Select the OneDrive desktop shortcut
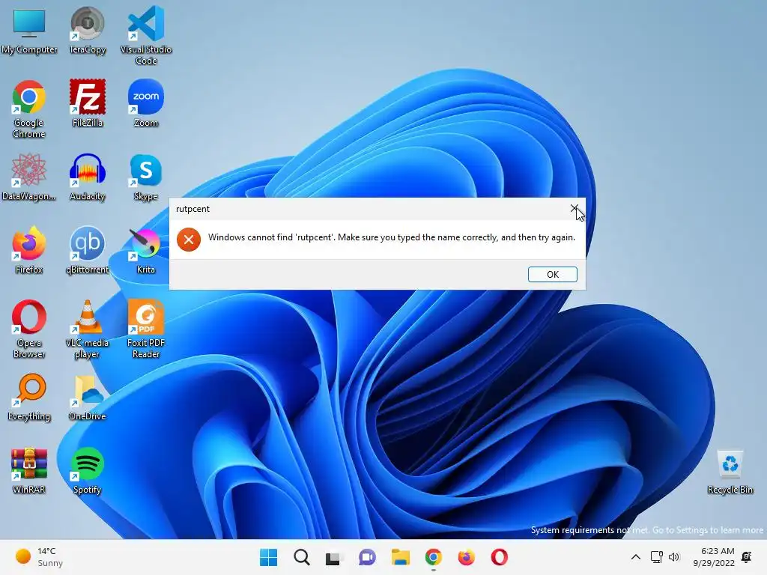767x575 pixels. coord(87,397)
